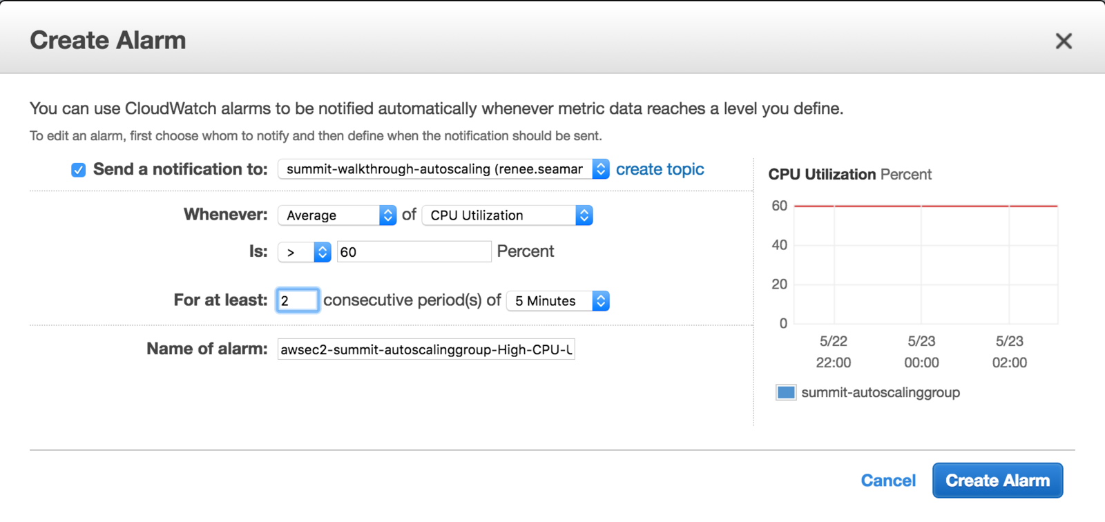Open the notification topic dropdown

point(443,169)
